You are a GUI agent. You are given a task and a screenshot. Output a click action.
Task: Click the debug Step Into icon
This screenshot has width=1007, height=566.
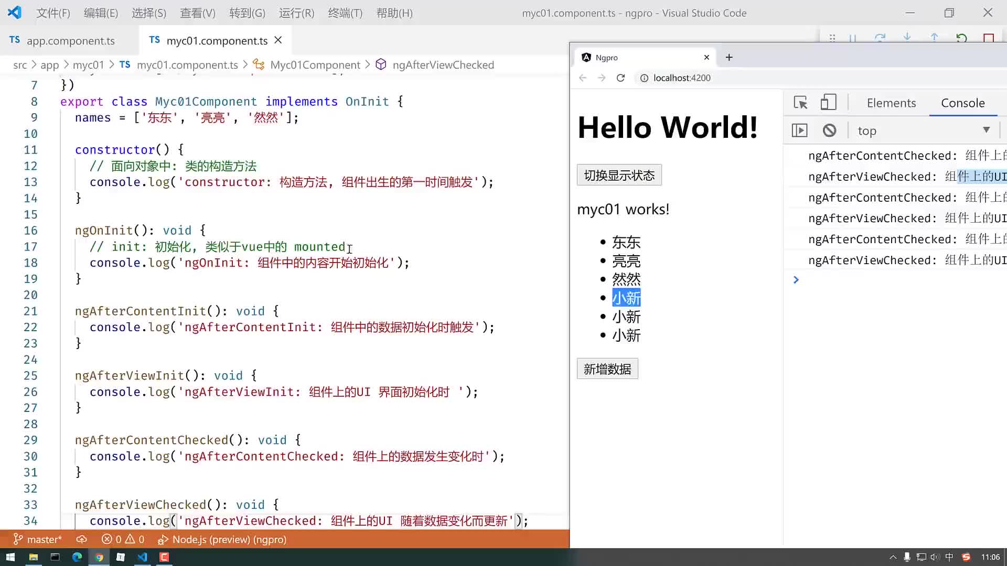907,38
